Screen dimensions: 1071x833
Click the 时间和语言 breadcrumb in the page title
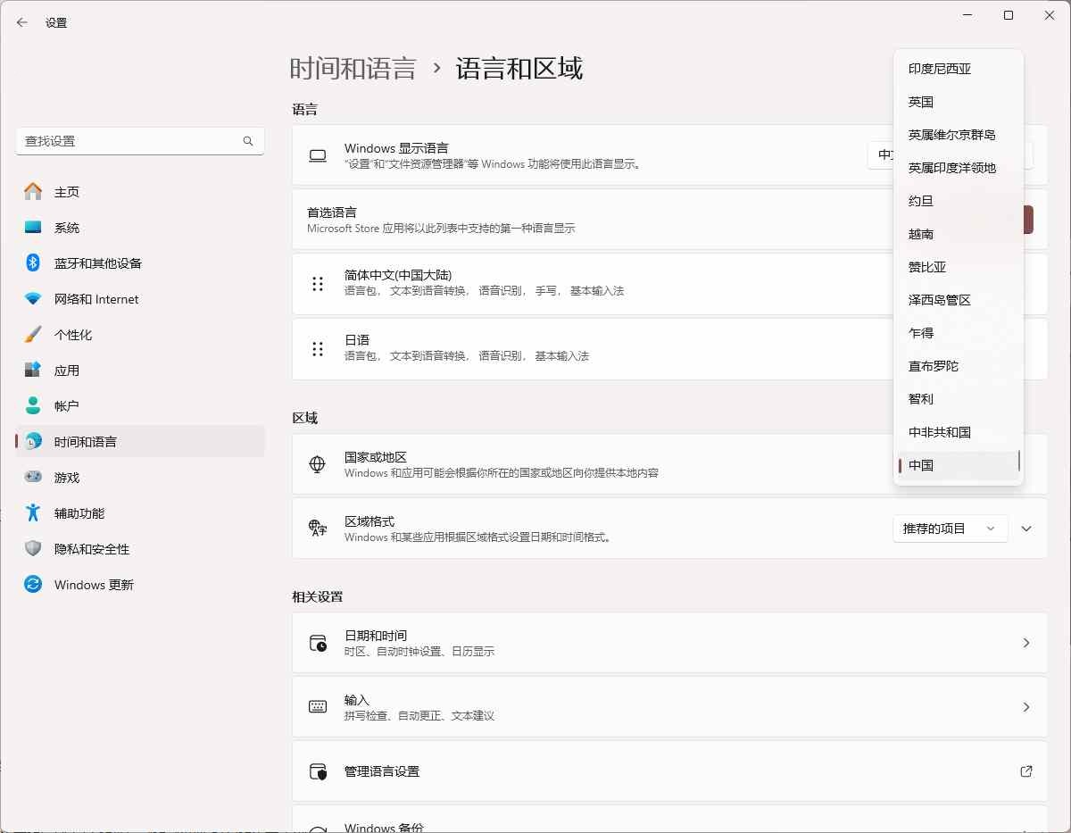353,69
